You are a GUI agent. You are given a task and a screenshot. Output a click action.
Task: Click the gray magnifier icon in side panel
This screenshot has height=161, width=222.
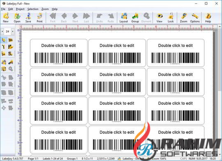click(x=11, y=69)
